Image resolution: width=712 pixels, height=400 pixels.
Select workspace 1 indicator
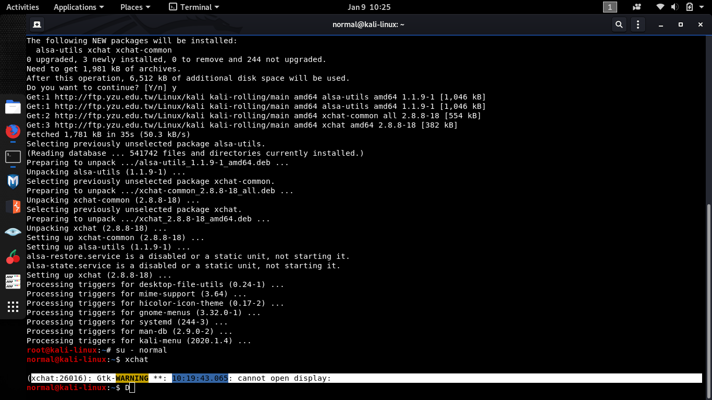pyautogui.click(x=610, y=7)
